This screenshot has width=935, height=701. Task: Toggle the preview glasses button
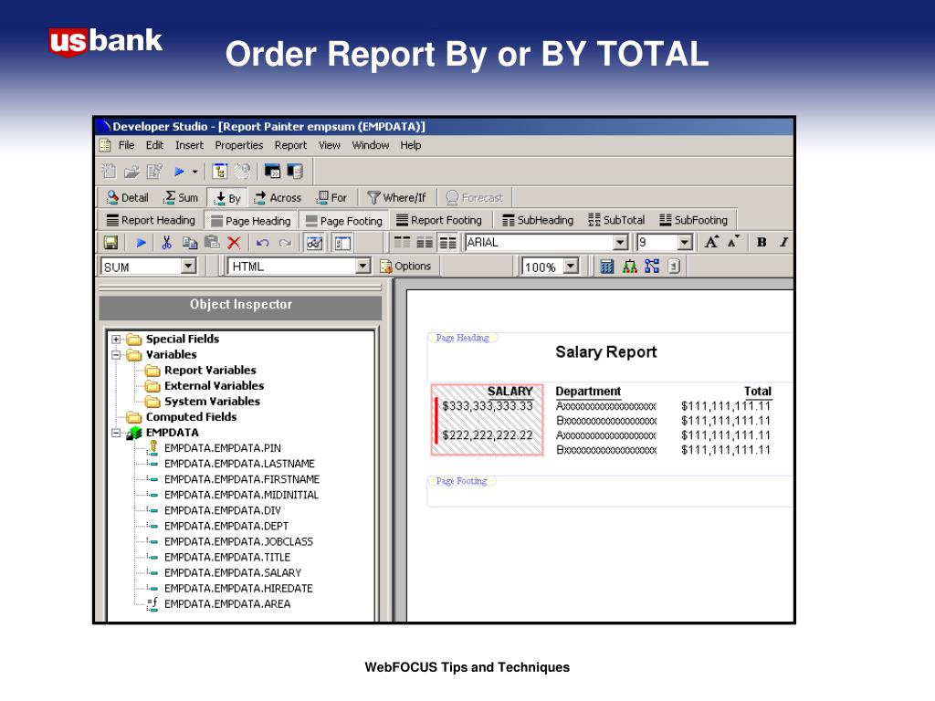(x=314, y=243)
